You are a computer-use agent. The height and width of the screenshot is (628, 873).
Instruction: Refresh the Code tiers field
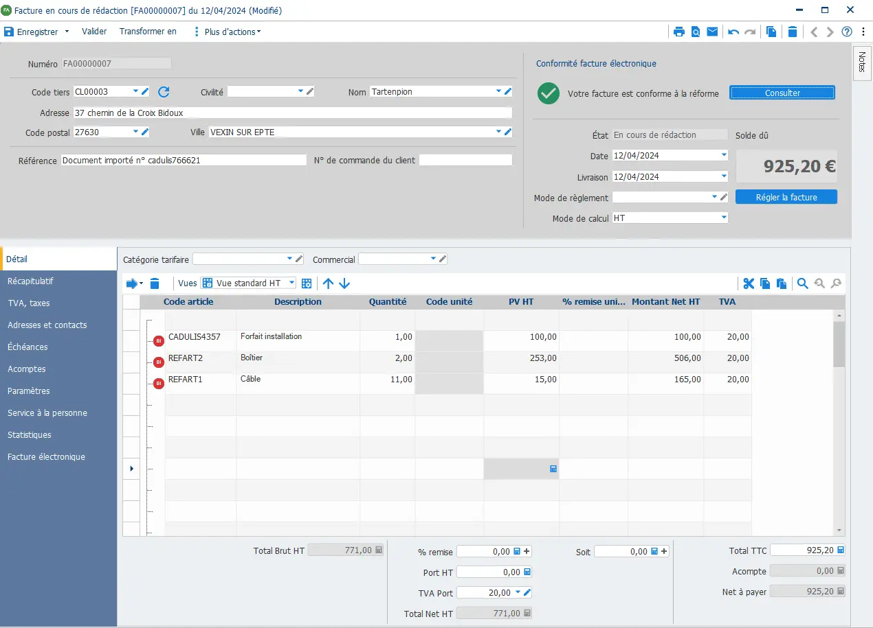tap(164, 92)
